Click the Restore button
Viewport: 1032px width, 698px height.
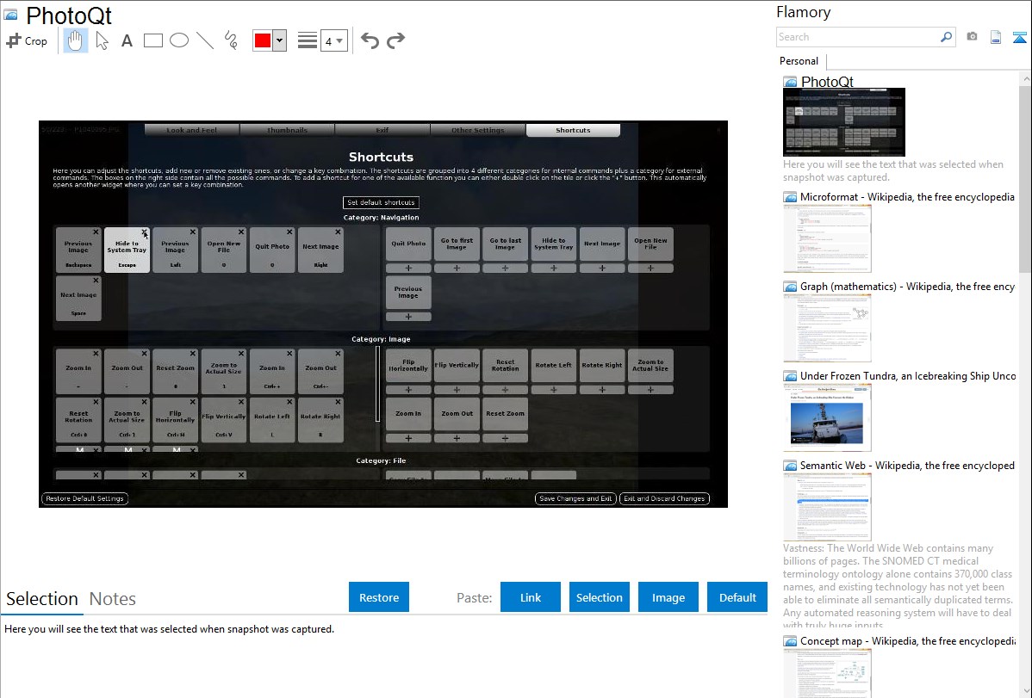[x=379, y=597]
